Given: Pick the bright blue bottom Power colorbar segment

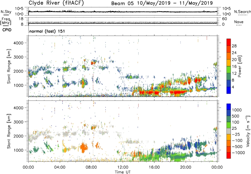Looking at the screenshot, I should 229,90.
